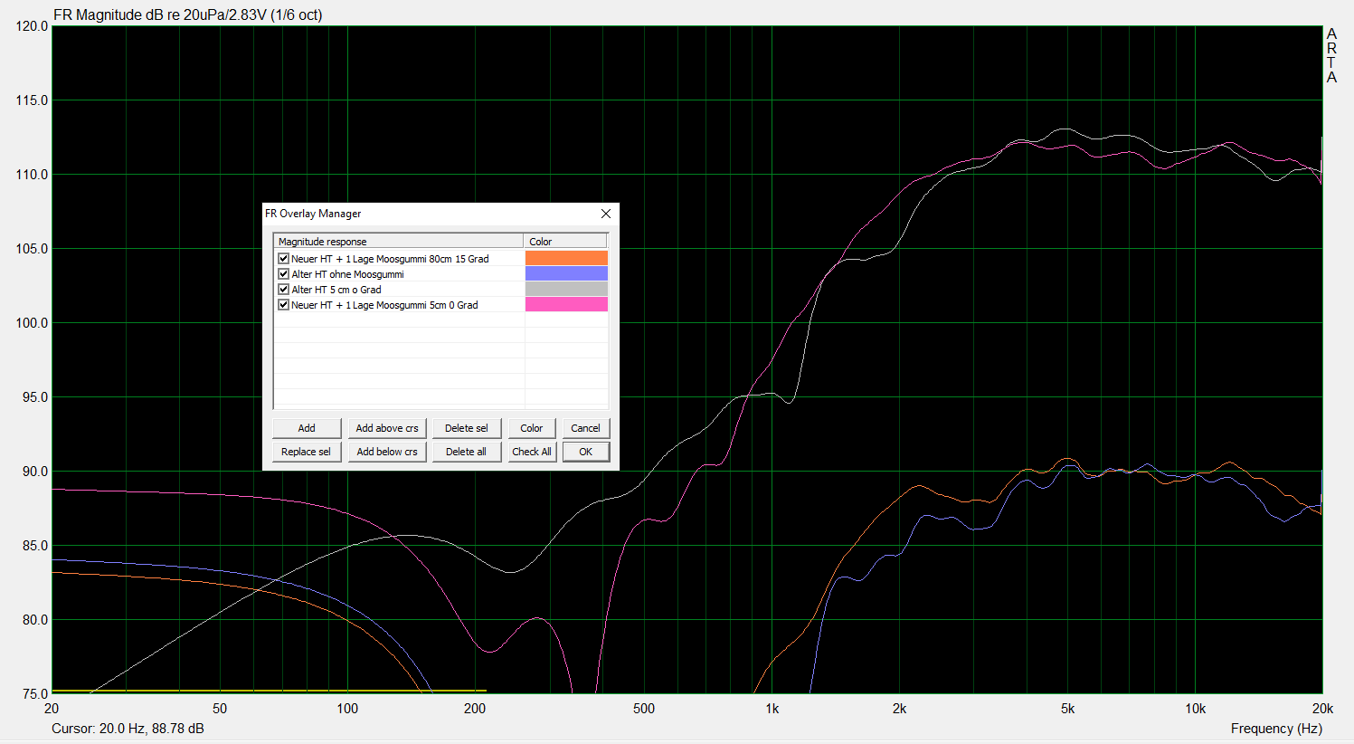Click the chart title 'FR Magnitude dB re 20uPa/2.83V'
1354x744 pixels.
tap(187, 14)
